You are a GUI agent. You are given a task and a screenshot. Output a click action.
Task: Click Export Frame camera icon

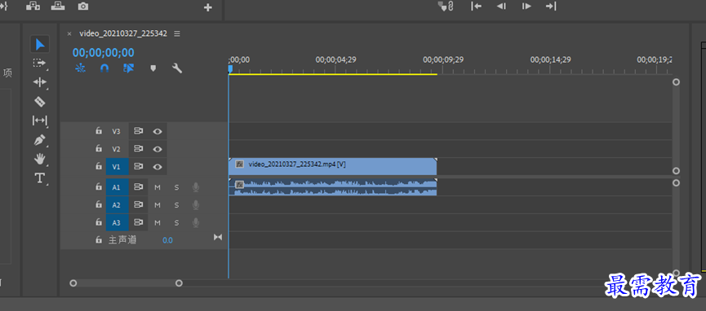tap(83, 7)
